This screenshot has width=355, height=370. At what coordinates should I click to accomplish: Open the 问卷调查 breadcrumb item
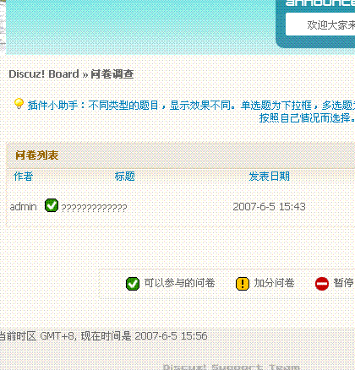(112, 74)
